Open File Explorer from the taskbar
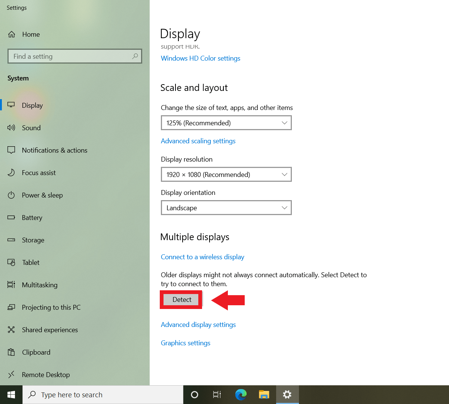This screenshot has height=404, width=449. pos(264,395)
